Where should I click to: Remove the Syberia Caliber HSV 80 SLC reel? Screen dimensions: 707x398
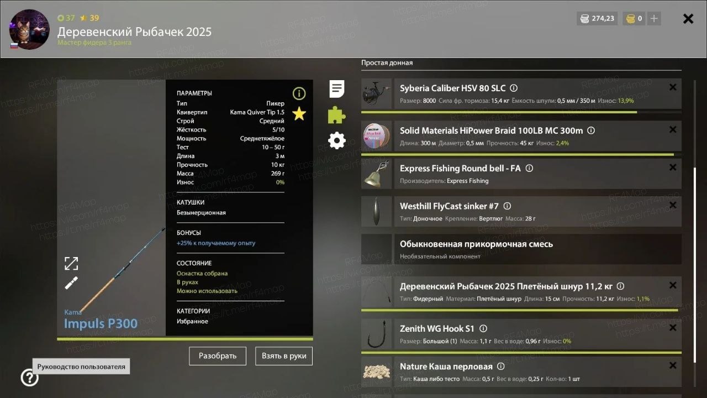coord(673,87)
